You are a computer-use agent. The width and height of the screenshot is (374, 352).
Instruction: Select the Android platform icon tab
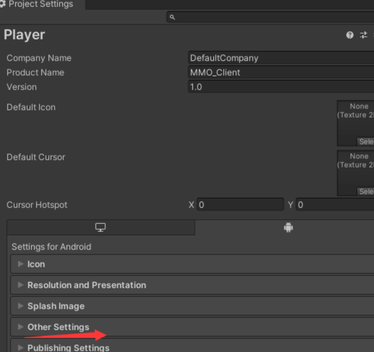(288, 228)
